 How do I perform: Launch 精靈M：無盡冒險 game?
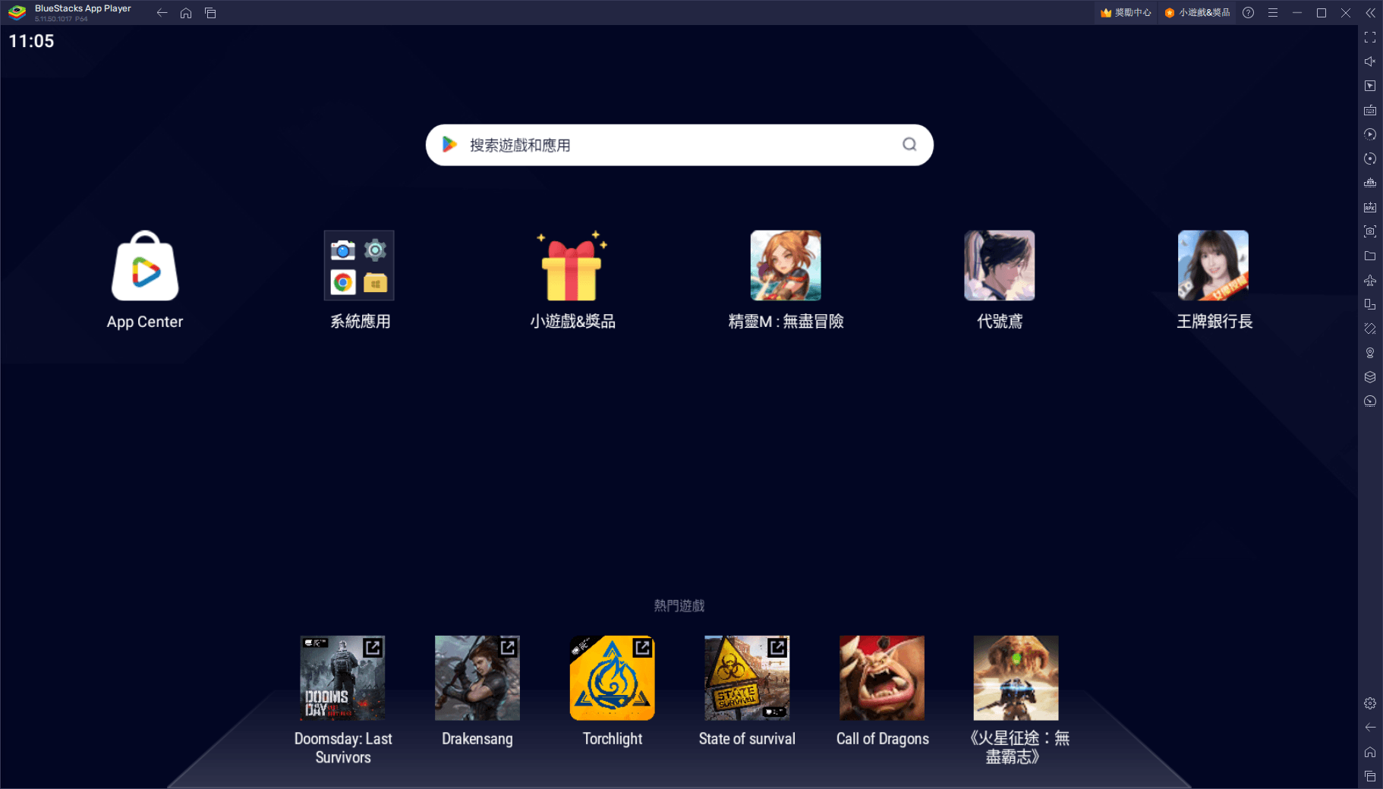tap(786, 266)
